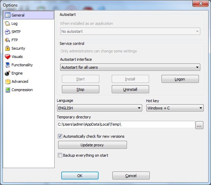This screenshot has width=211, height=185.
Task: Uncheck Automatically check for new versions
Action: 60,136
